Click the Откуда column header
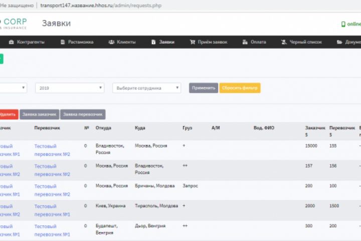Viewport: 361px width, 241px height. pos(103,128)
